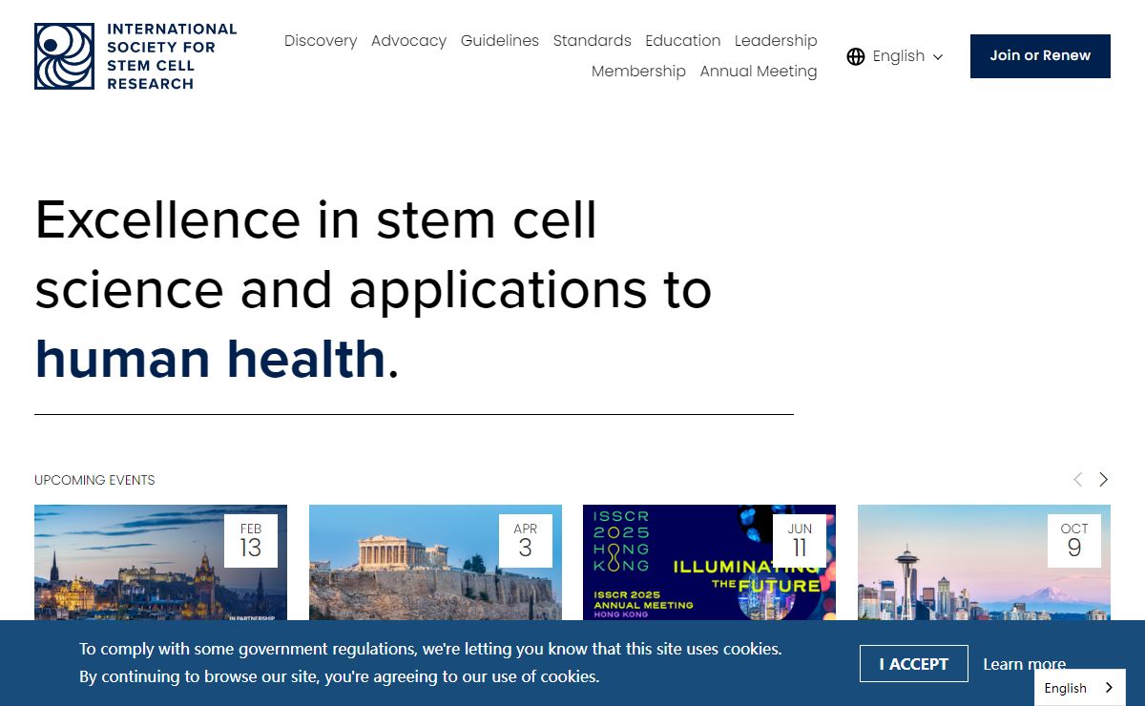The width and height of the screenshot is (1145, 706).
Task: Open the Guidelines menu
Action: tap(500, 41)
